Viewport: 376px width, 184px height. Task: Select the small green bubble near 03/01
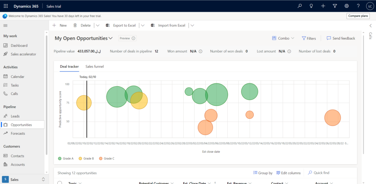189,91
